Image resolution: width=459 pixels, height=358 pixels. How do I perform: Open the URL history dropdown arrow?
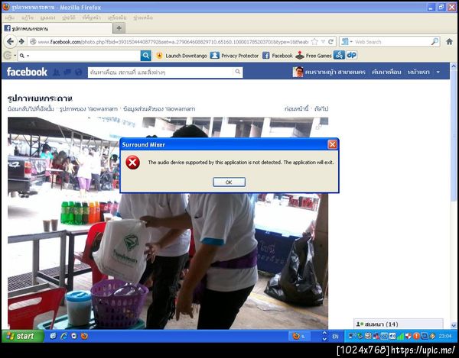point(323,42)
